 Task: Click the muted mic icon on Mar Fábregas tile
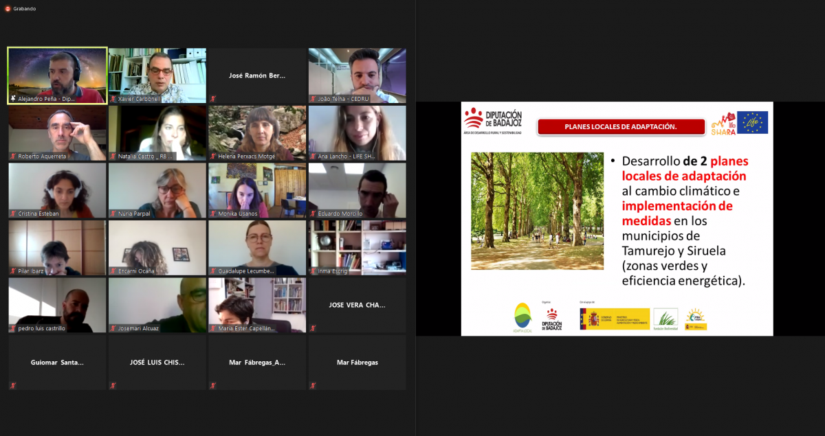313,386
